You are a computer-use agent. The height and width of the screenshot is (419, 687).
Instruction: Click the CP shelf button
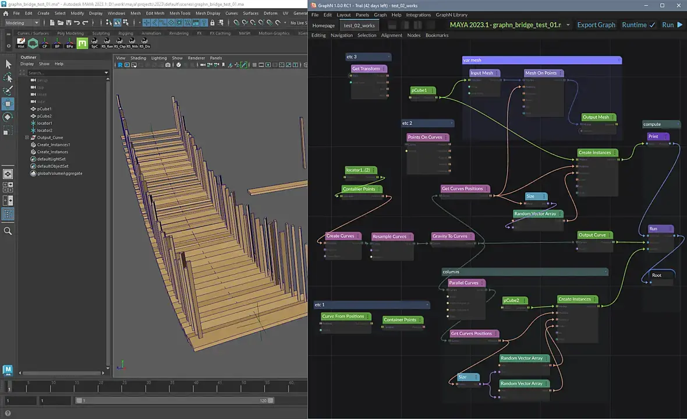pyautogui.click(x=45, y=43)
